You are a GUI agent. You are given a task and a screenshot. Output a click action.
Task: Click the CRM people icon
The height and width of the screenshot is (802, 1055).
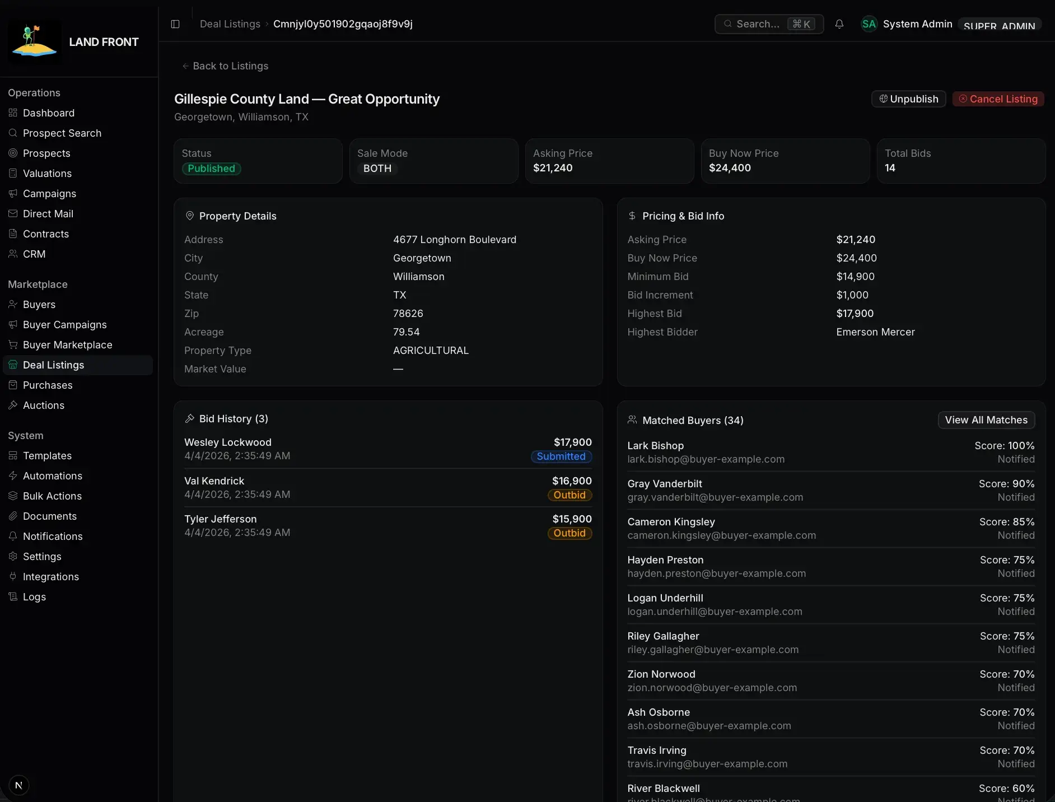(13, 254)
